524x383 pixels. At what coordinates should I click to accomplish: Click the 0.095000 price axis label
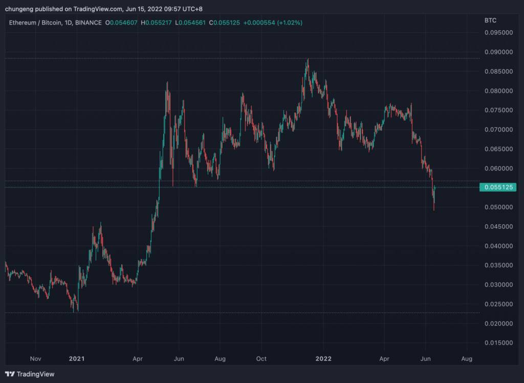tap(498, 32)
